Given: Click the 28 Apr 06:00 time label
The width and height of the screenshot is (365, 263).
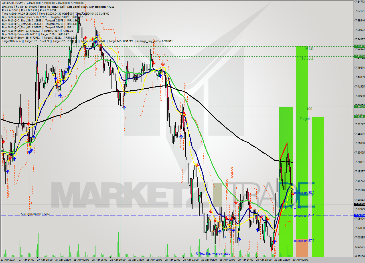Looking at the screenshot, I should point(100,260).
